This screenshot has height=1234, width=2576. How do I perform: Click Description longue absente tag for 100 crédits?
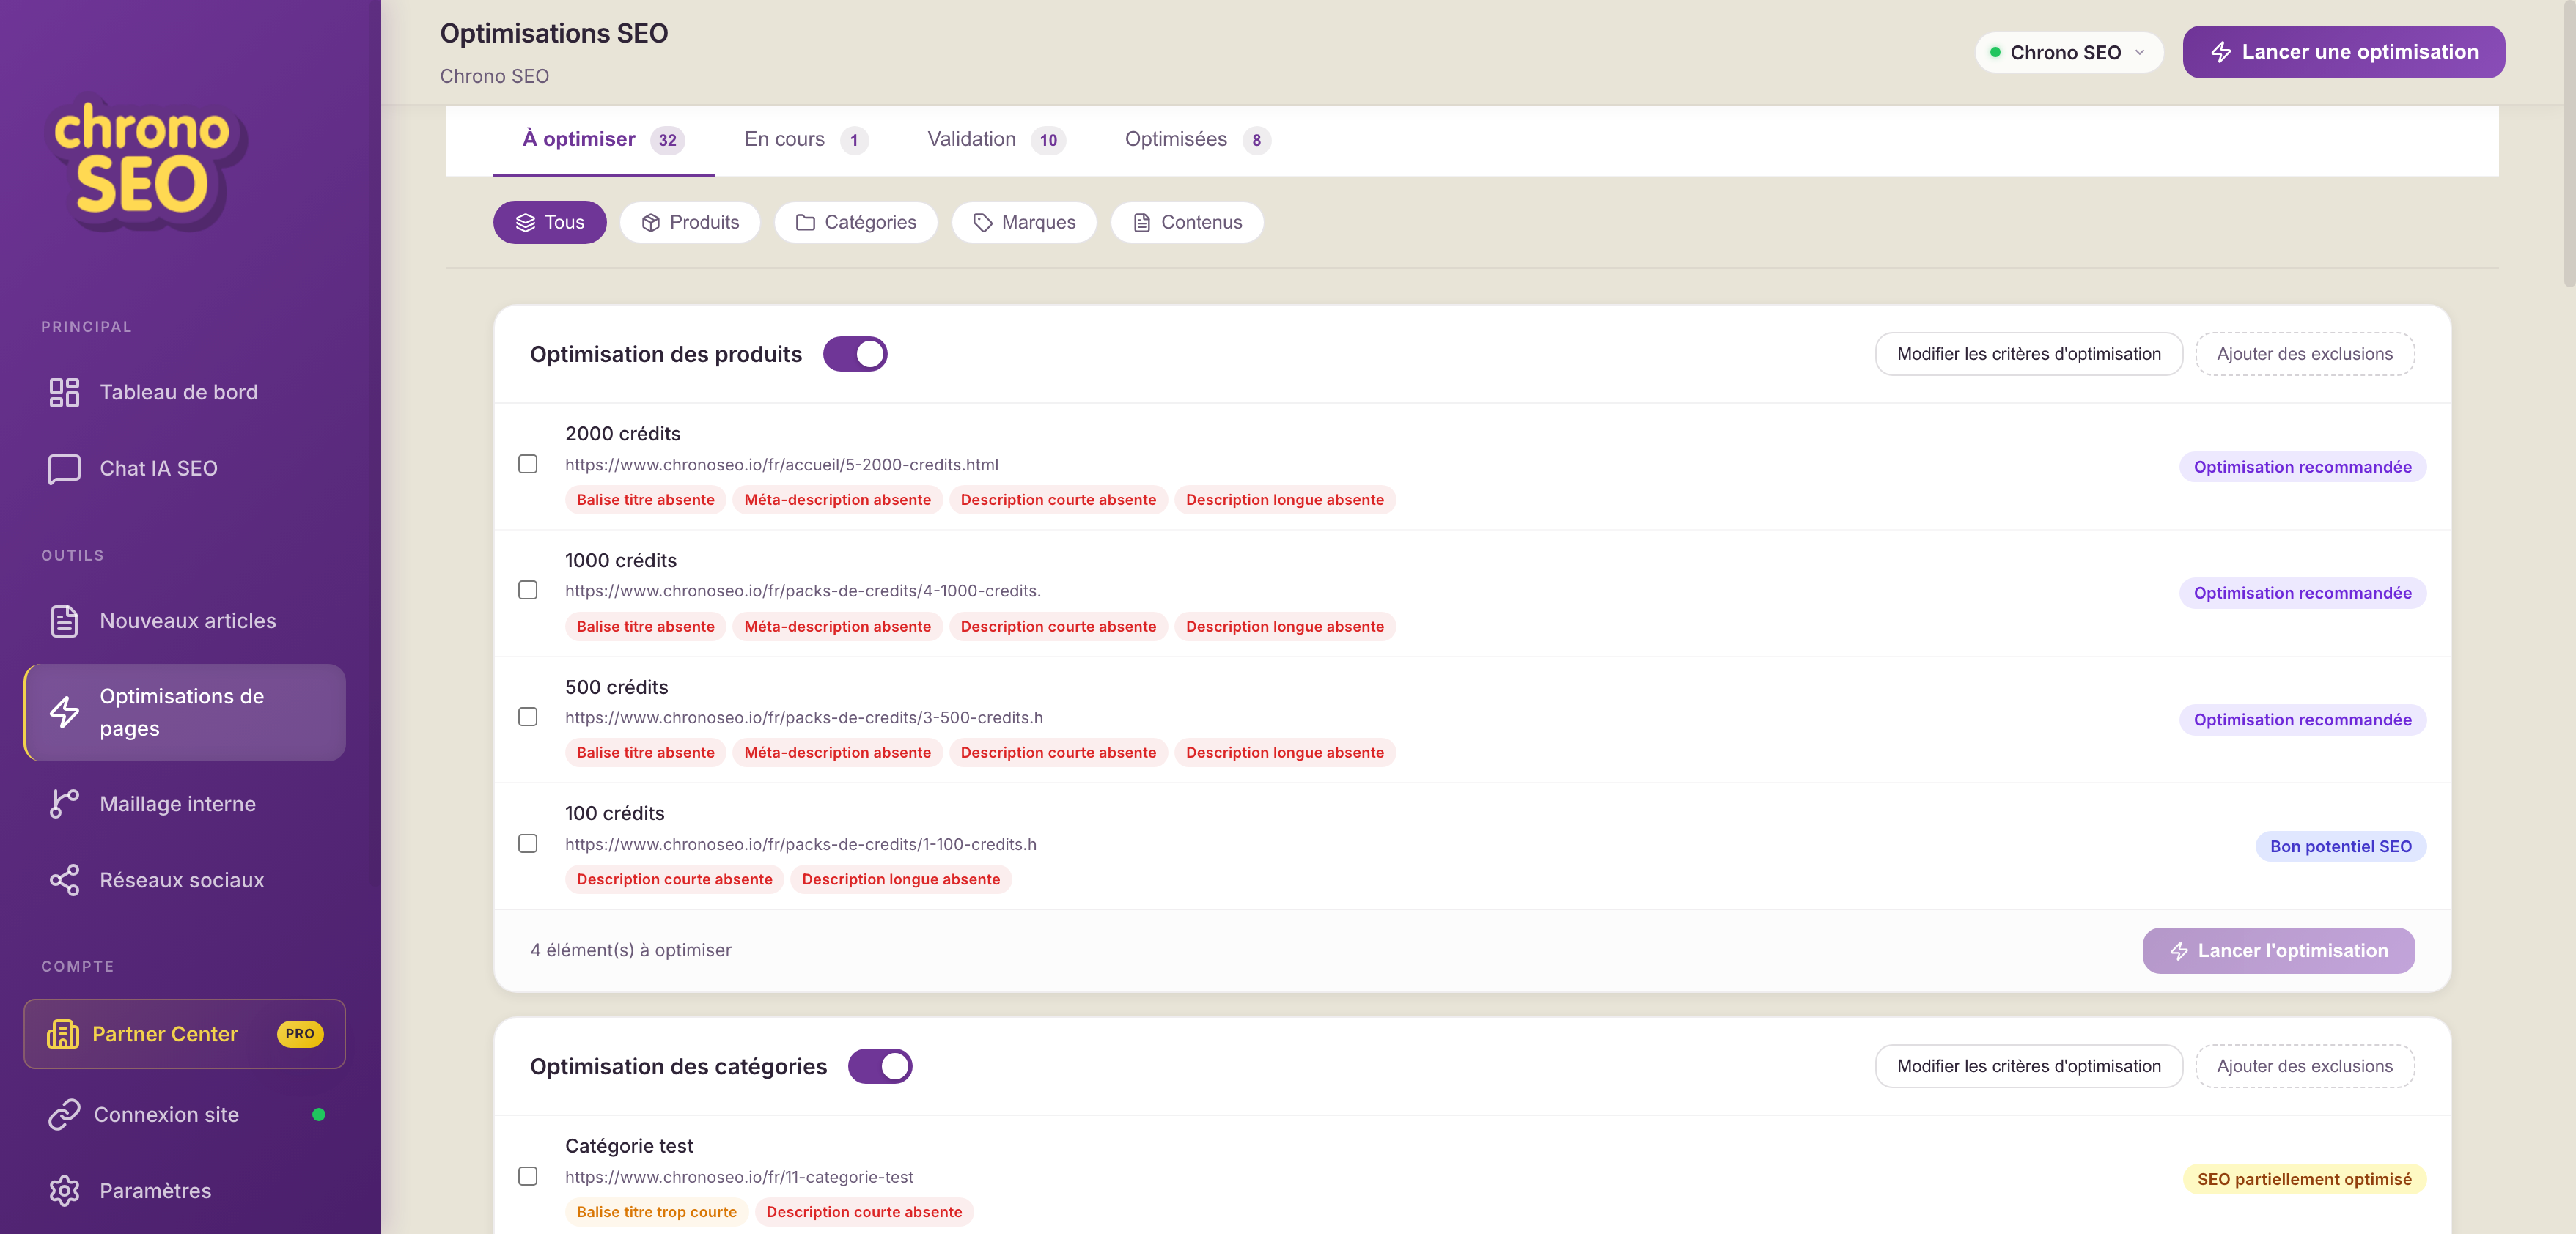pos(900,880)
